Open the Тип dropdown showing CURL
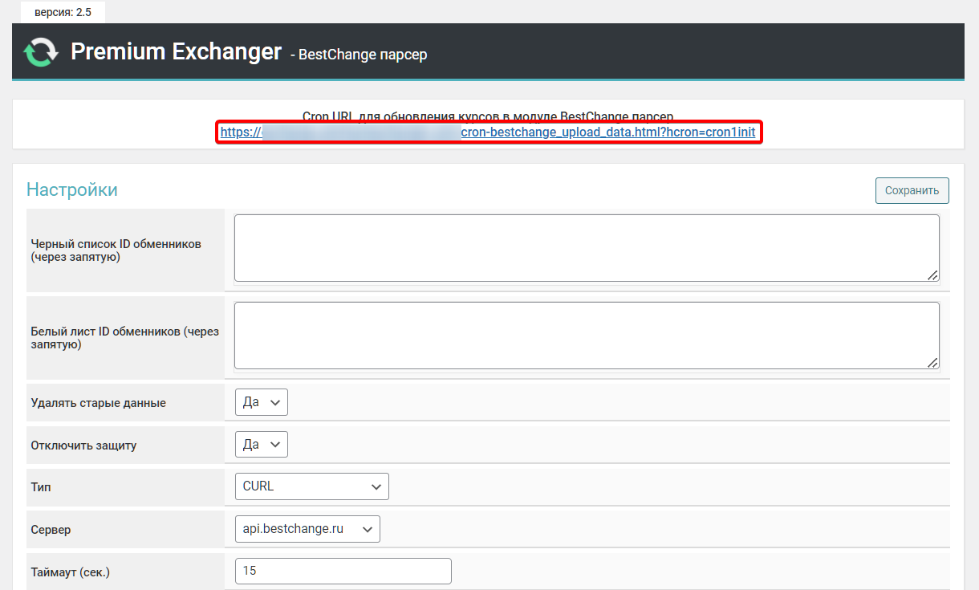Viewport: 979px width, 590px height. (311, 486)
